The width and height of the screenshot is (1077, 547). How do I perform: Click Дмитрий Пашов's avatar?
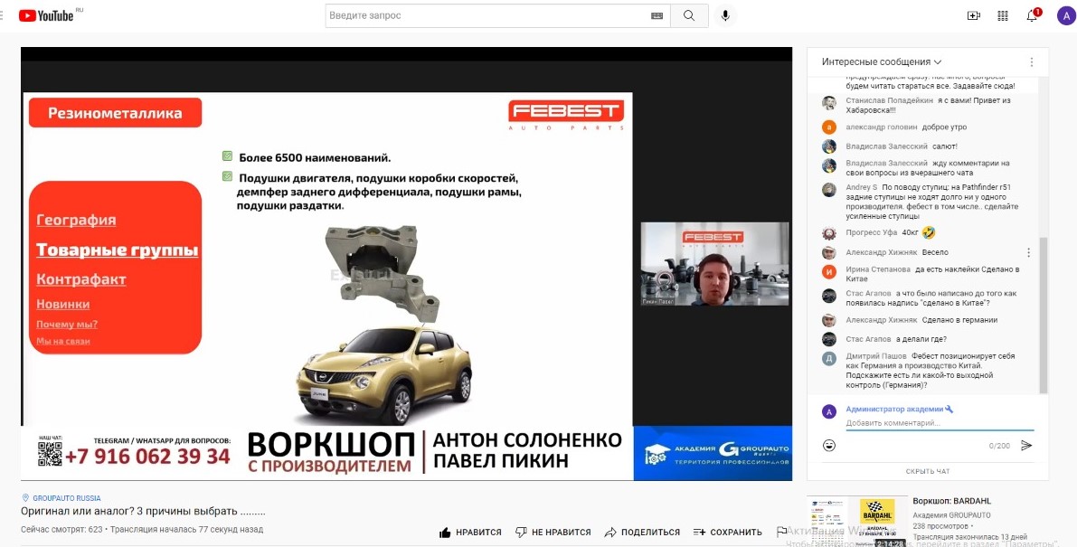pyautogui.click(x=829, y=358)
